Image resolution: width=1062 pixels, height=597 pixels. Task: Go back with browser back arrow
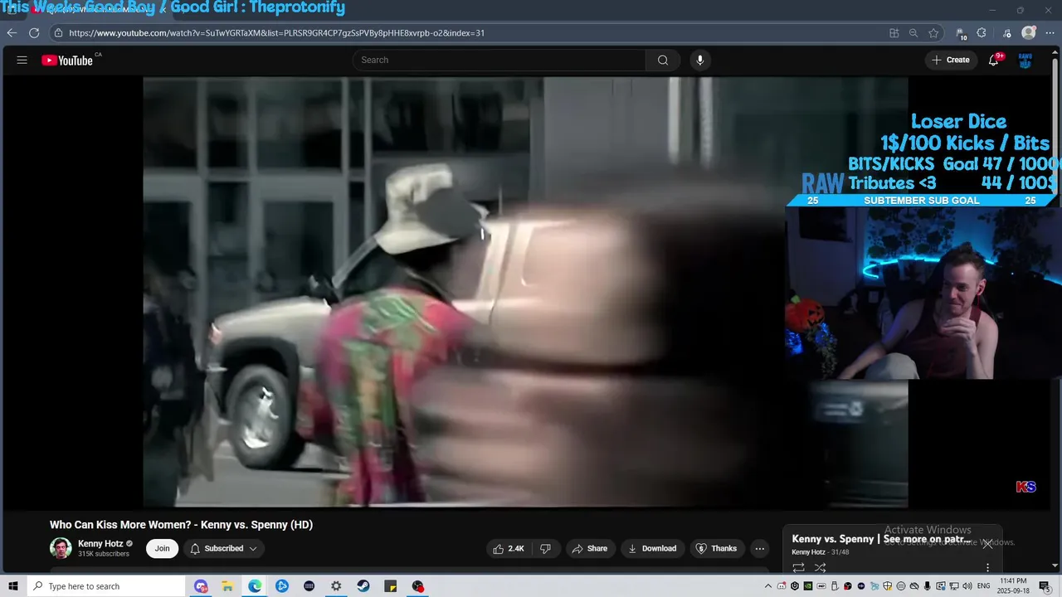(x=12, y=33)
